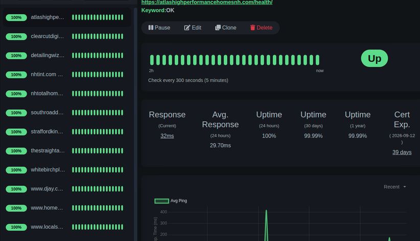This screenshot has width=420, height=241.
Task: Click the 100% badge for www.djay.c…
Action: 16,189
